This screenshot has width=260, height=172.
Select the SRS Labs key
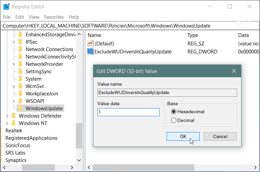coord(16,153)
